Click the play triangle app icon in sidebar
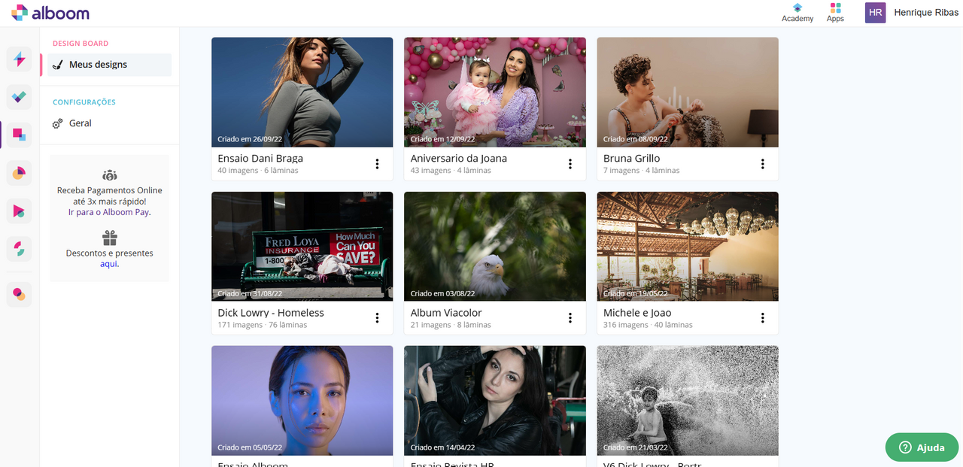 pos(20,211)
